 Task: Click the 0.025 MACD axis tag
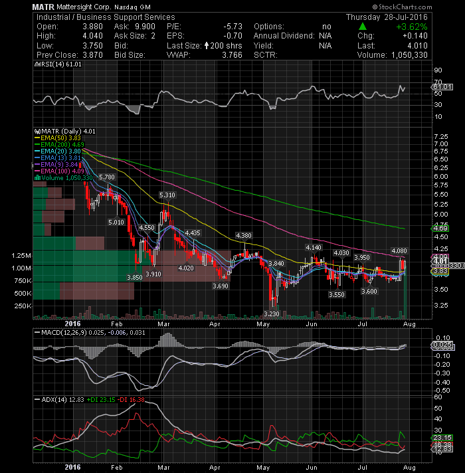point(442,345)
